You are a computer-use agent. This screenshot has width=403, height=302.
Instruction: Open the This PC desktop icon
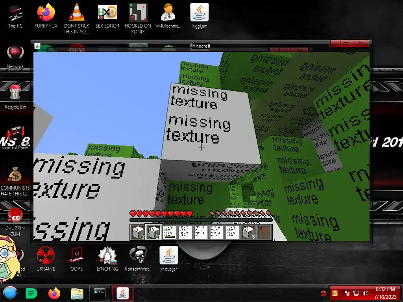pos(15,16)
